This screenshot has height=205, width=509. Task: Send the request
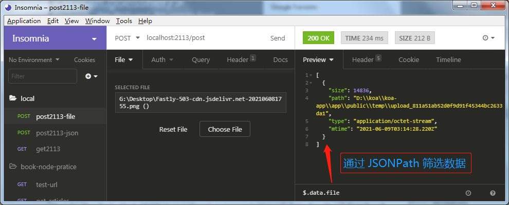[x=278, y=38]
